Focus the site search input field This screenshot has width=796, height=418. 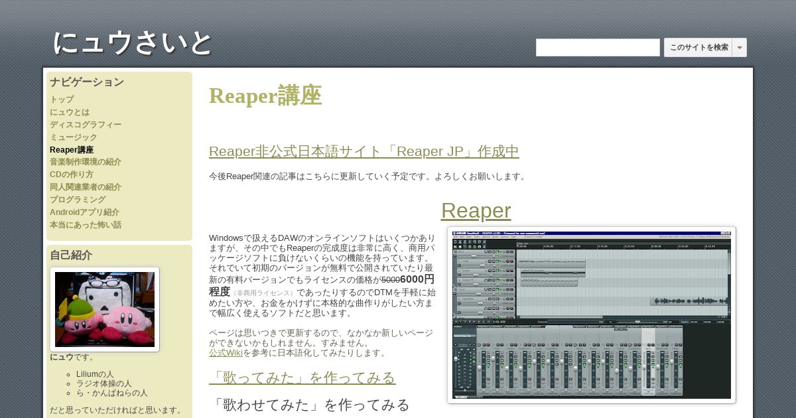(x=598, y=47)
